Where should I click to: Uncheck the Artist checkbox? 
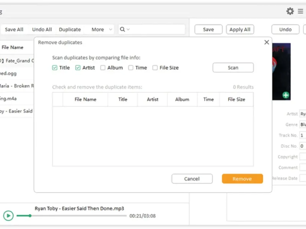tap(78, 68)
